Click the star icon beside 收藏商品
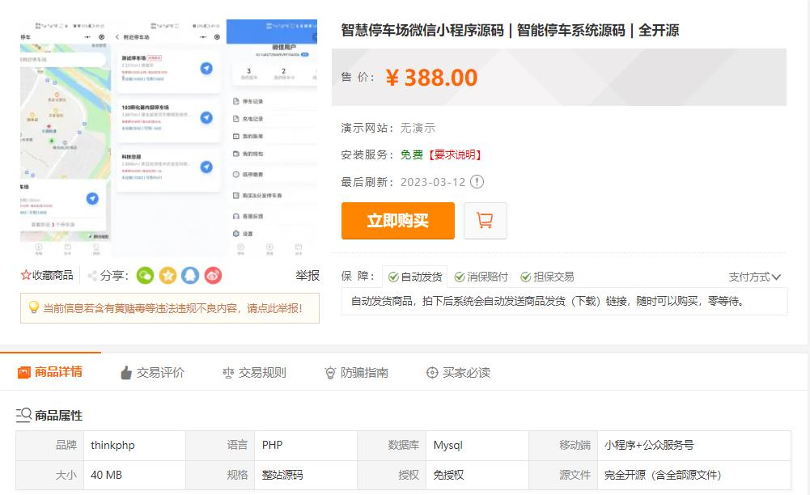 pyautogui.click(x=26, y=275)
